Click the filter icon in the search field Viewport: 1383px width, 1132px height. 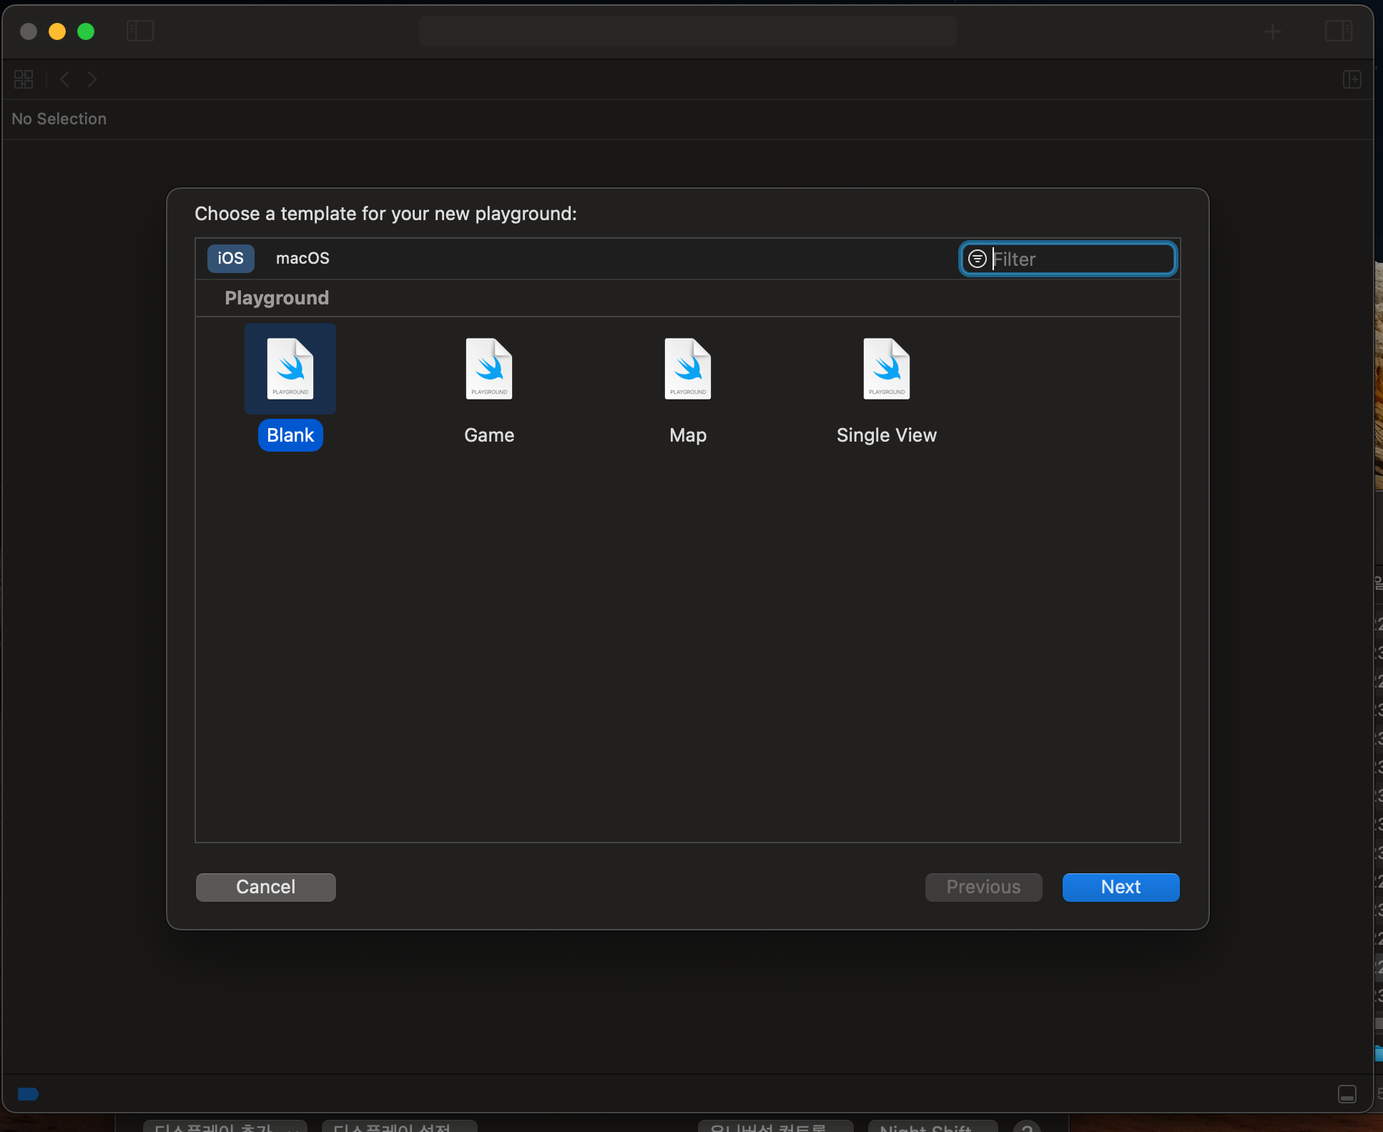(x=977, y=259)
